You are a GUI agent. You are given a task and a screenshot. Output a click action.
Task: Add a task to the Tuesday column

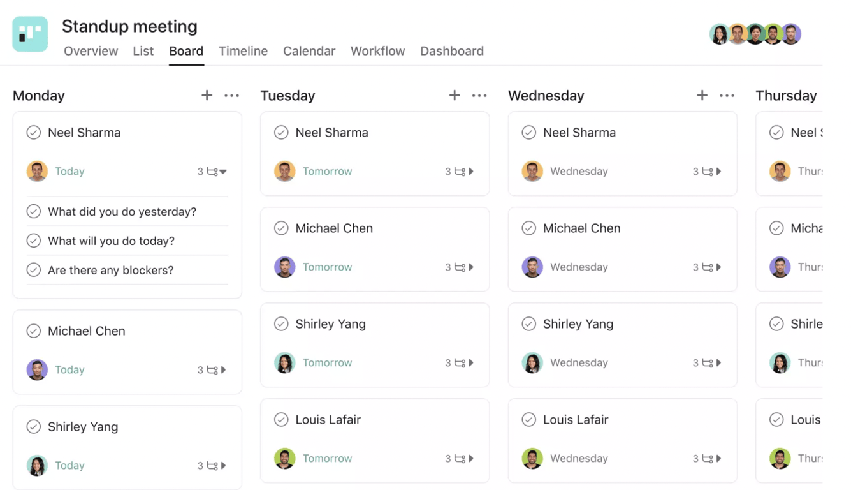(455, 95)
